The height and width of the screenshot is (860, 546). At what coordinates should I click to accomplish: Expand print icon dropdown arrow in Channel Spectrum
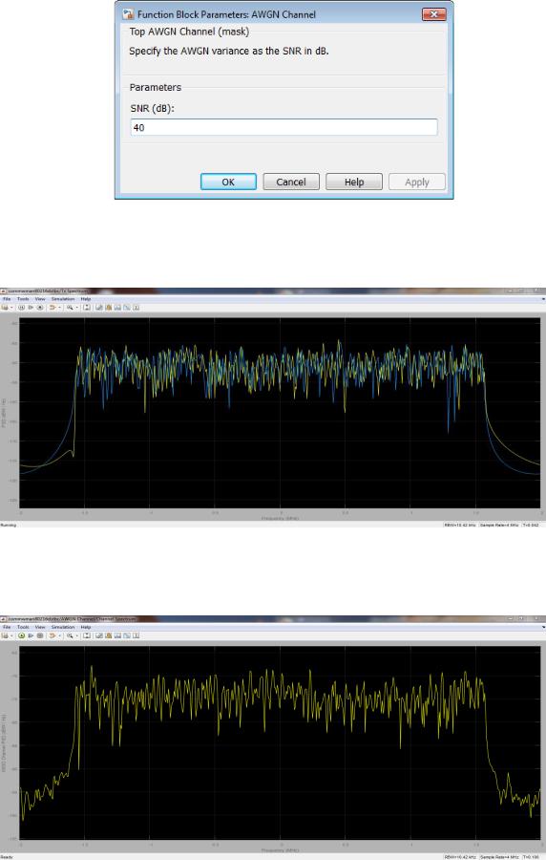pyautogui.click(x=11, y=635)
